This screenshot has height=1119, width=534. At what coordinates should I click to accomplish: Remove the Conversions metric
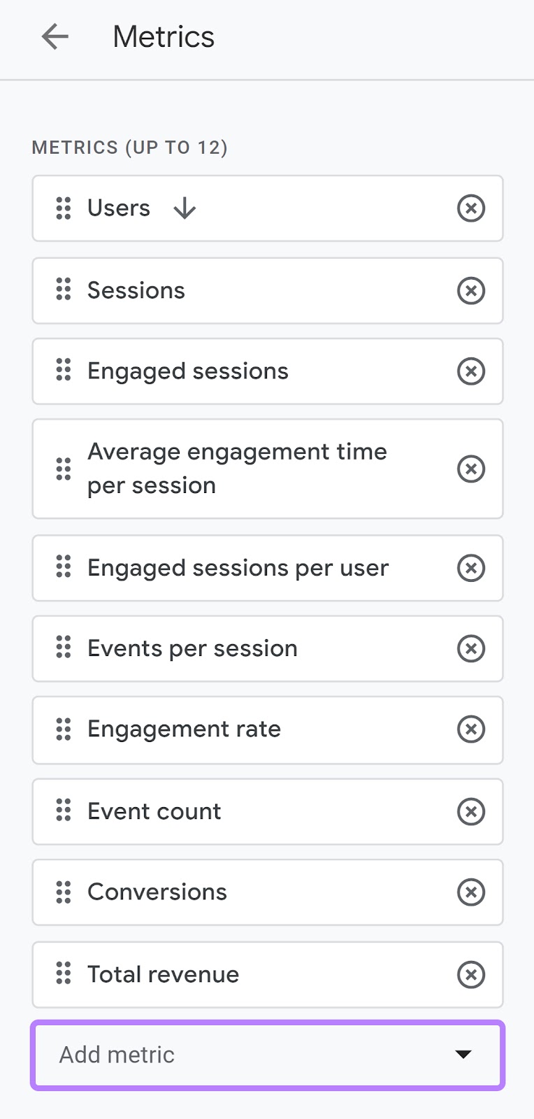coord(471,892)
